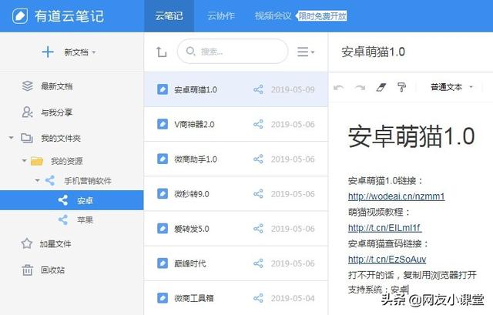Click the star icon beside 加星文件
This screenshot has height=315, width=493.
point(27,243)
